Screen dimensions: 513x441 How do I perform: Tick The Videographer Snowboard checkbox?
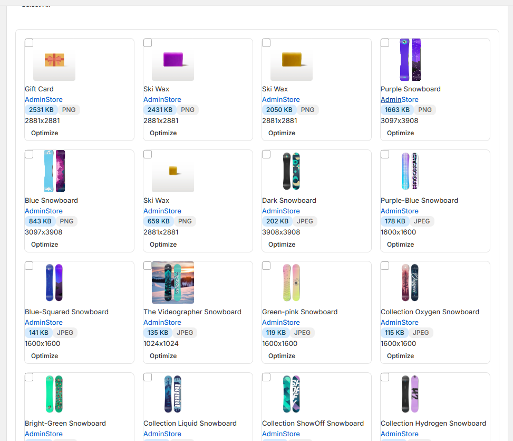tap(148, 266)
